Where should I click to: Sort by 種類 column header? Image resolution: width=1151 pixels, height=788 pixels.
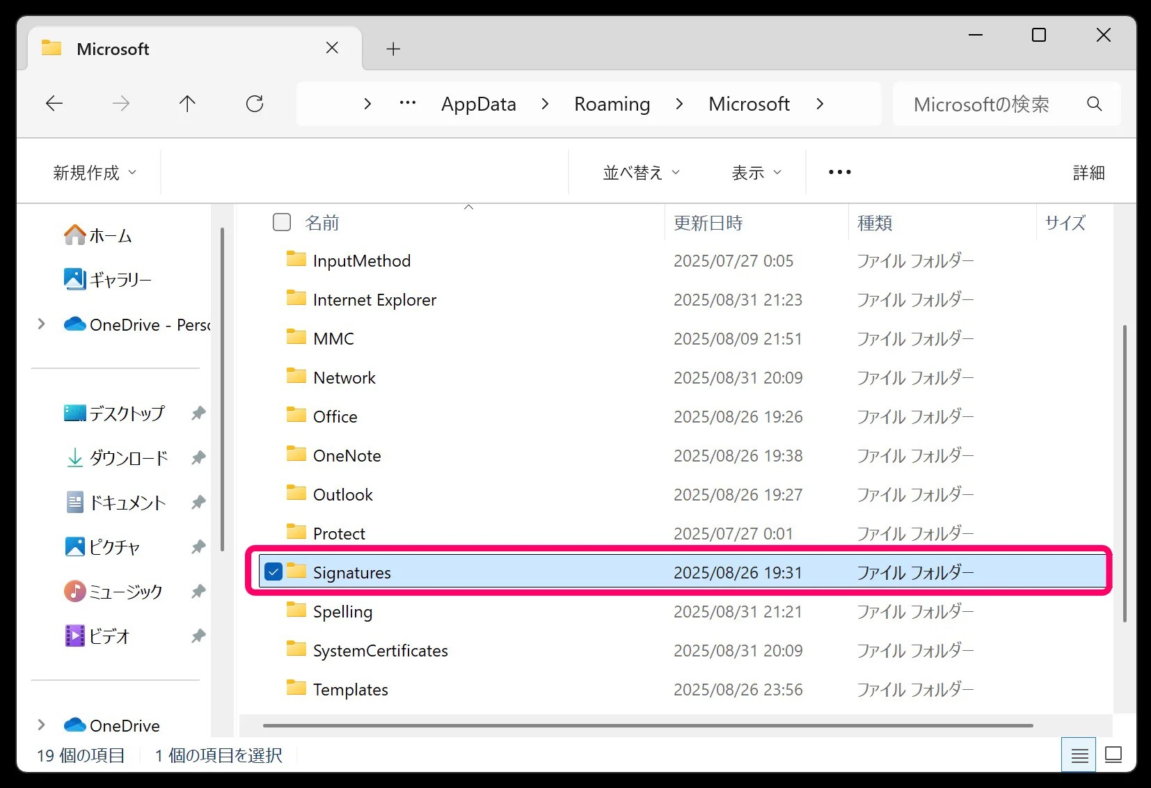coord(875,223)
